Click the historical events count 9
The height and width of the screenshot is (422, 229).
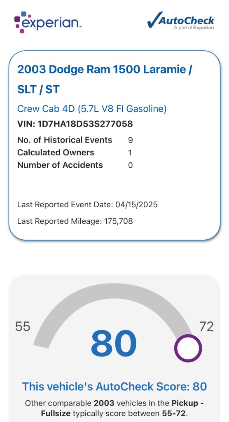(x=131, y=140)
